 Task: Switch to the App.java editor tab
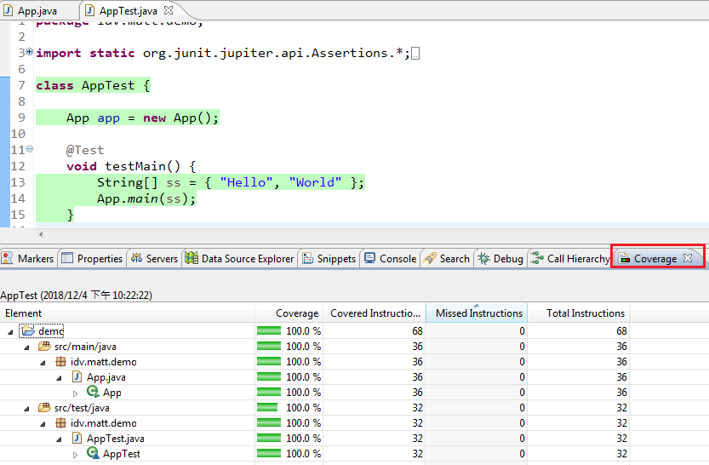37,11
